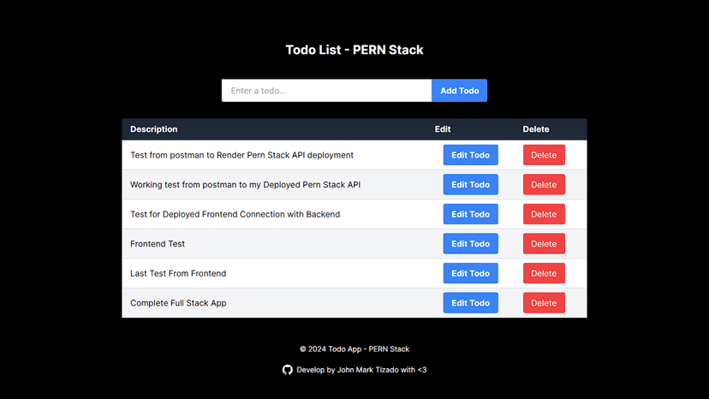Delete the 'Frontend Test' todo

point(544,244)
